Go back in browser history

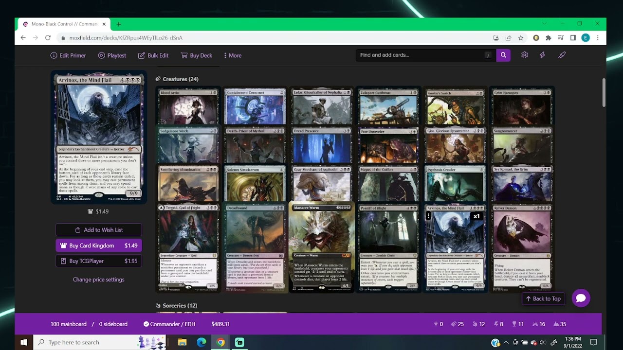(23, 37)
